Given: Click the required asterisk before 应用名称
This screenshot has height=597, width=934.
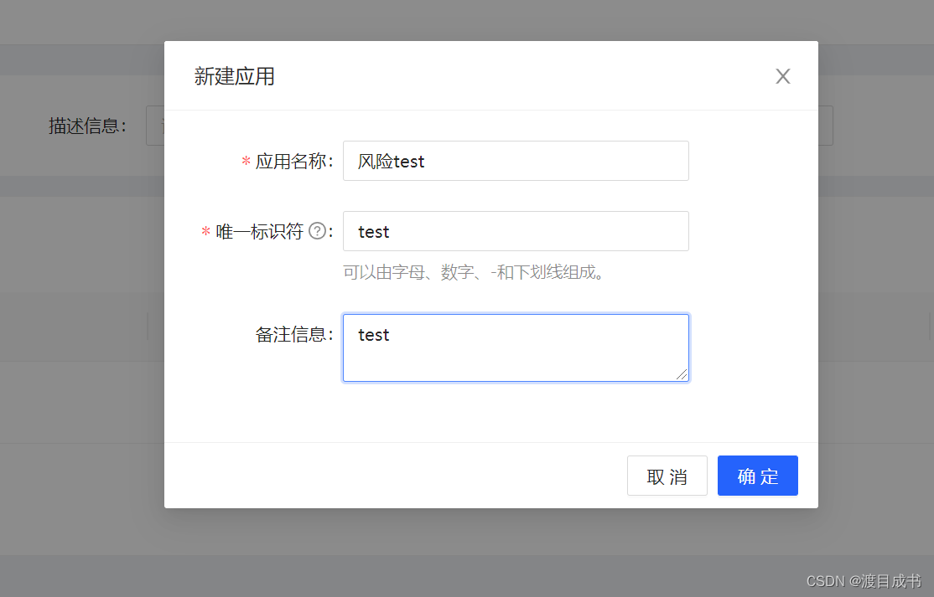Looking at the screenshot, I should 245,162.
